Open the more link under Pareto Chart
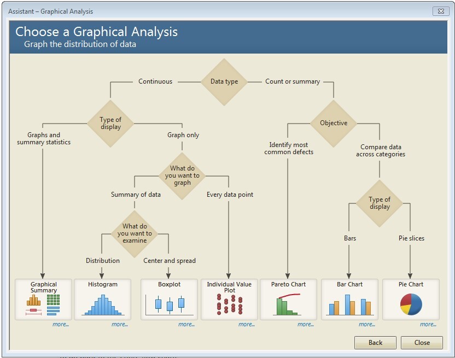Screen dimensions: 455x358 pyautogui.click(x=306, y=325)
